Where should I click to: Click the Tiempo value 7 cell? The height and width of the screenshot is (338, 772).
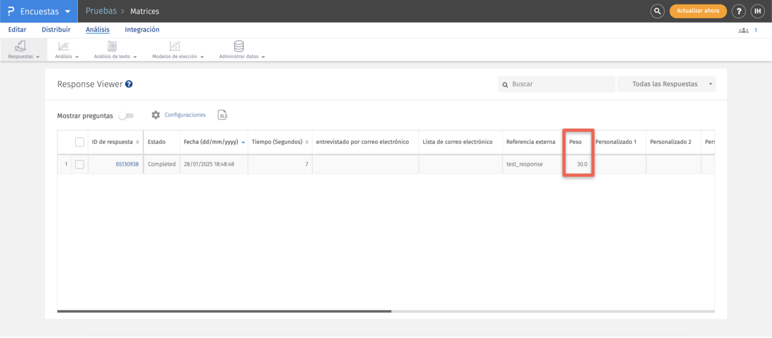280,164
